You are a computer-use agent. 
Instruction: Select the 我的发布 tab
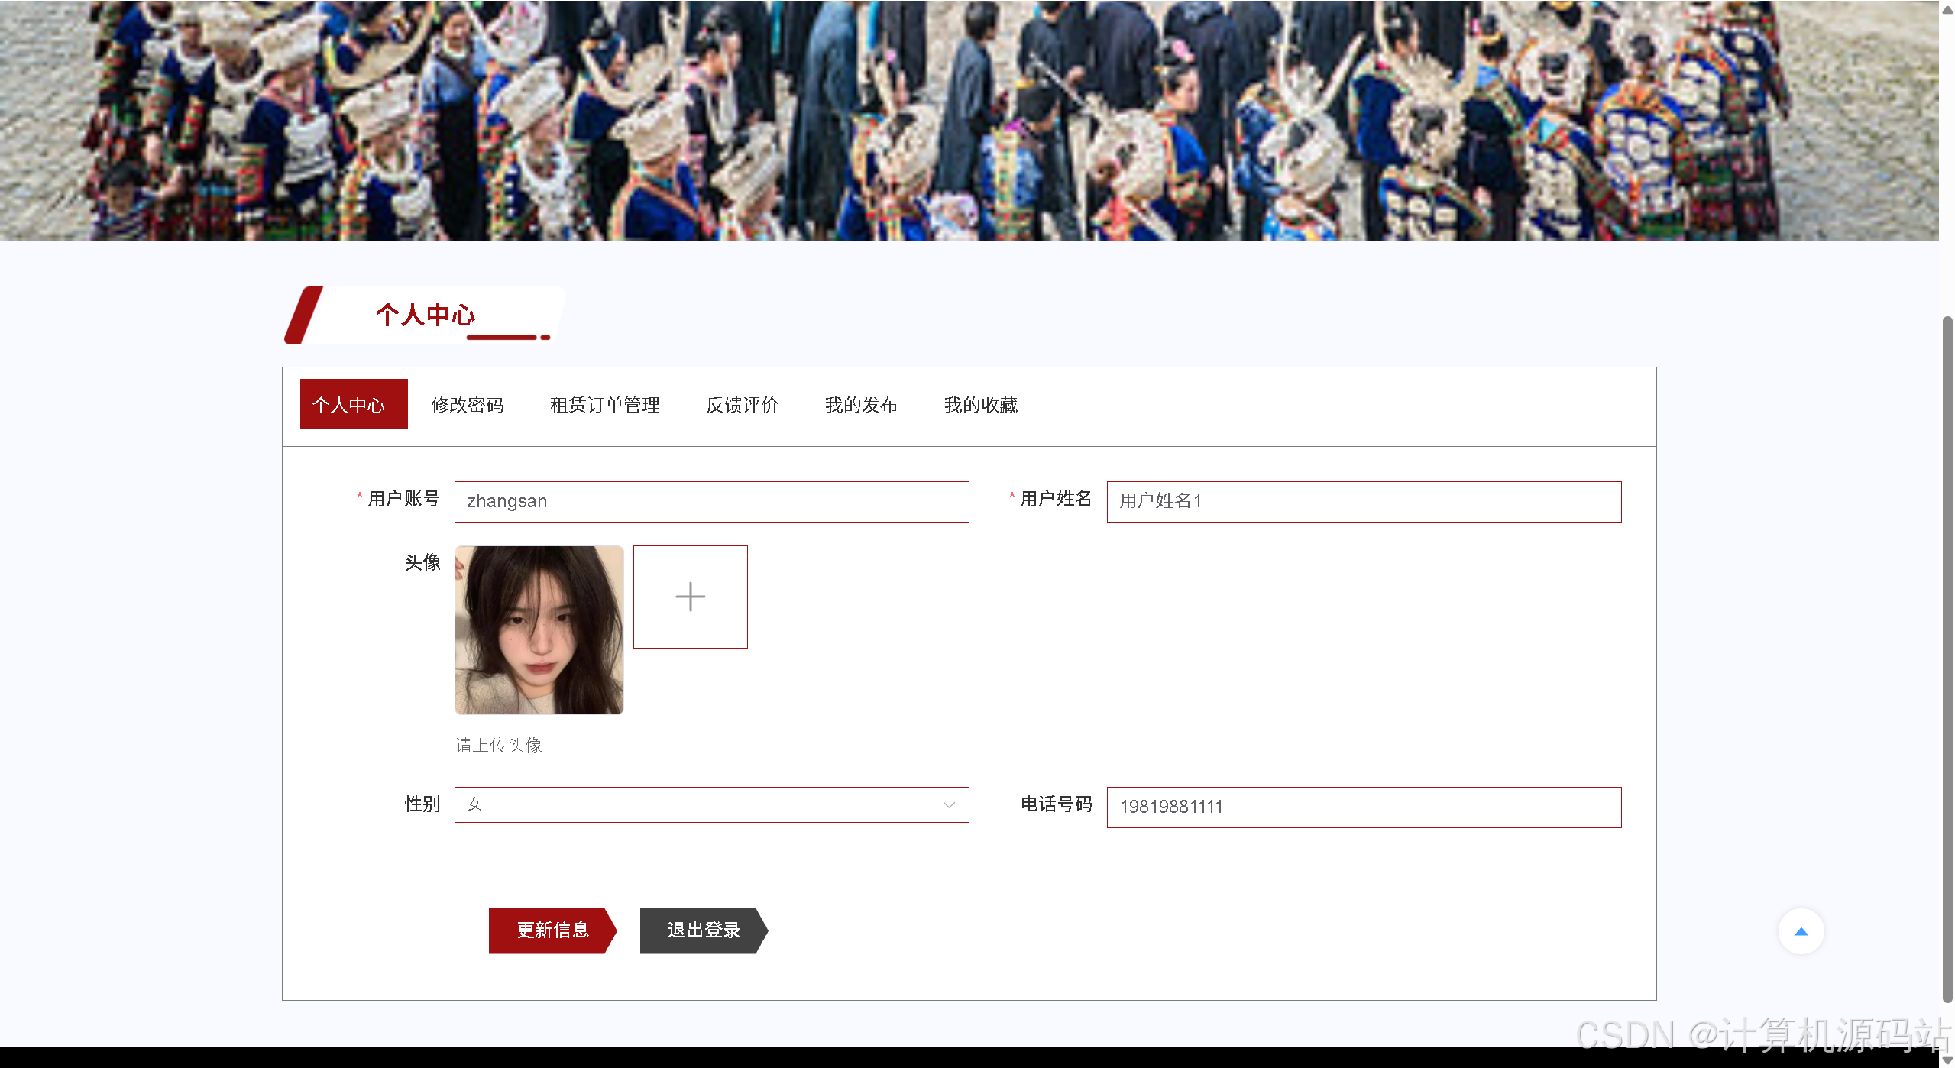click(861, 405)
